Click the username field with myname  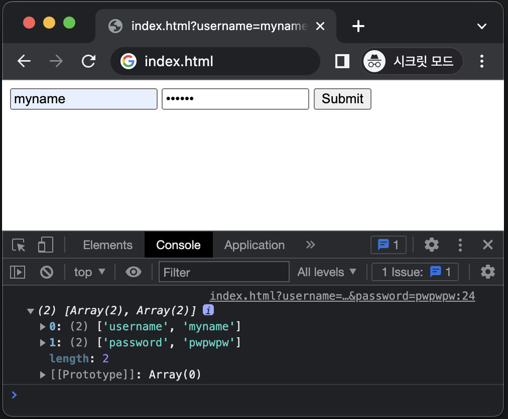click(84, 99)
